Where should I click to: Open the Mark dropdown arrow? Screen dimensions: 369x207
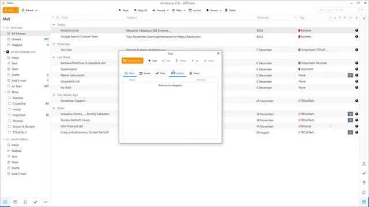[184, 10]
